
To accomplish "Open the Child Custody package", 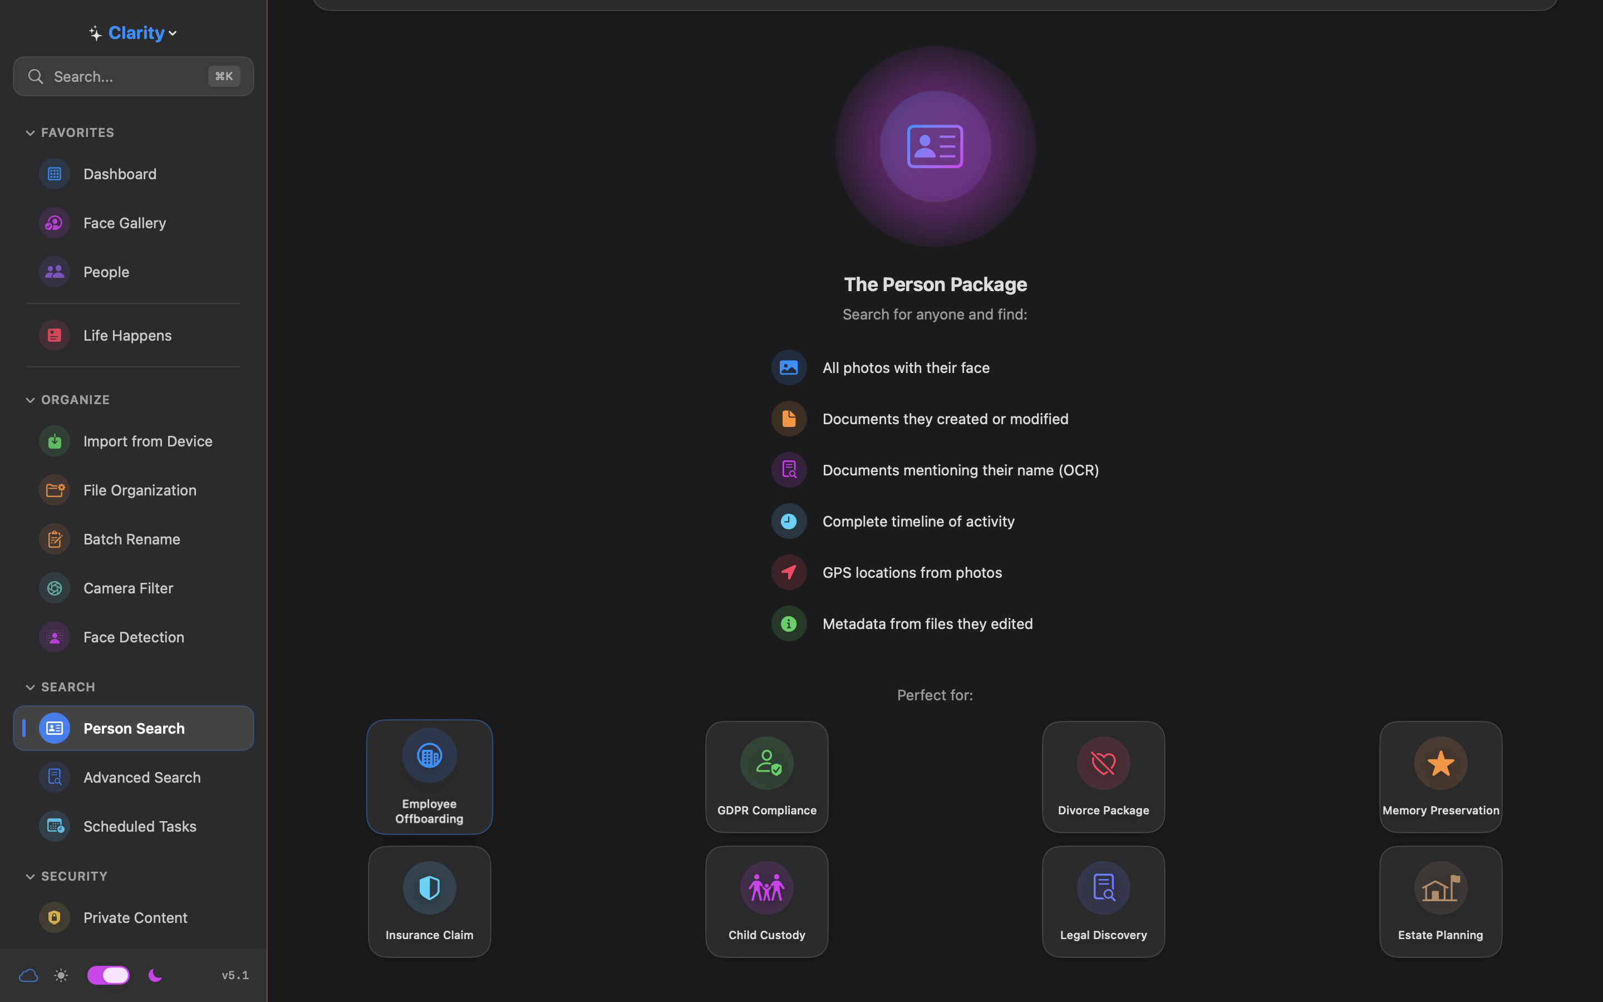I will [x=766, y=901].
